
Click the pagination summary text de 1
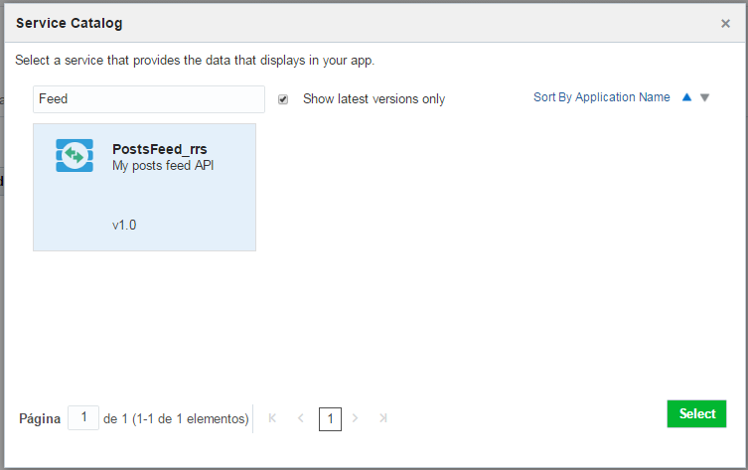click(176, 419)
